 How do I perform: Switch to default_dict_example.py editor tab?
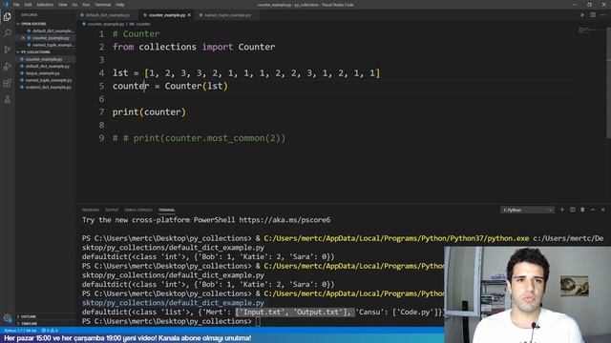click(x=107, y=15)
